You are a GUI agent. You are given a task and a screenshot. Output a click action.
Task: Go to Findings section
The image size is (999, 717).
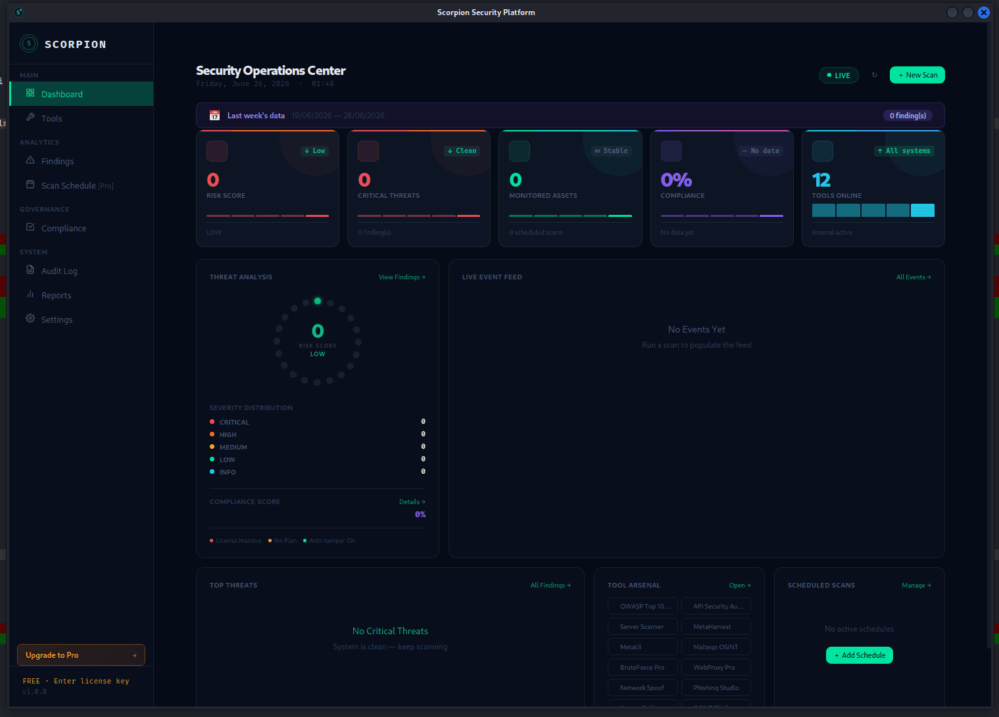82,161
